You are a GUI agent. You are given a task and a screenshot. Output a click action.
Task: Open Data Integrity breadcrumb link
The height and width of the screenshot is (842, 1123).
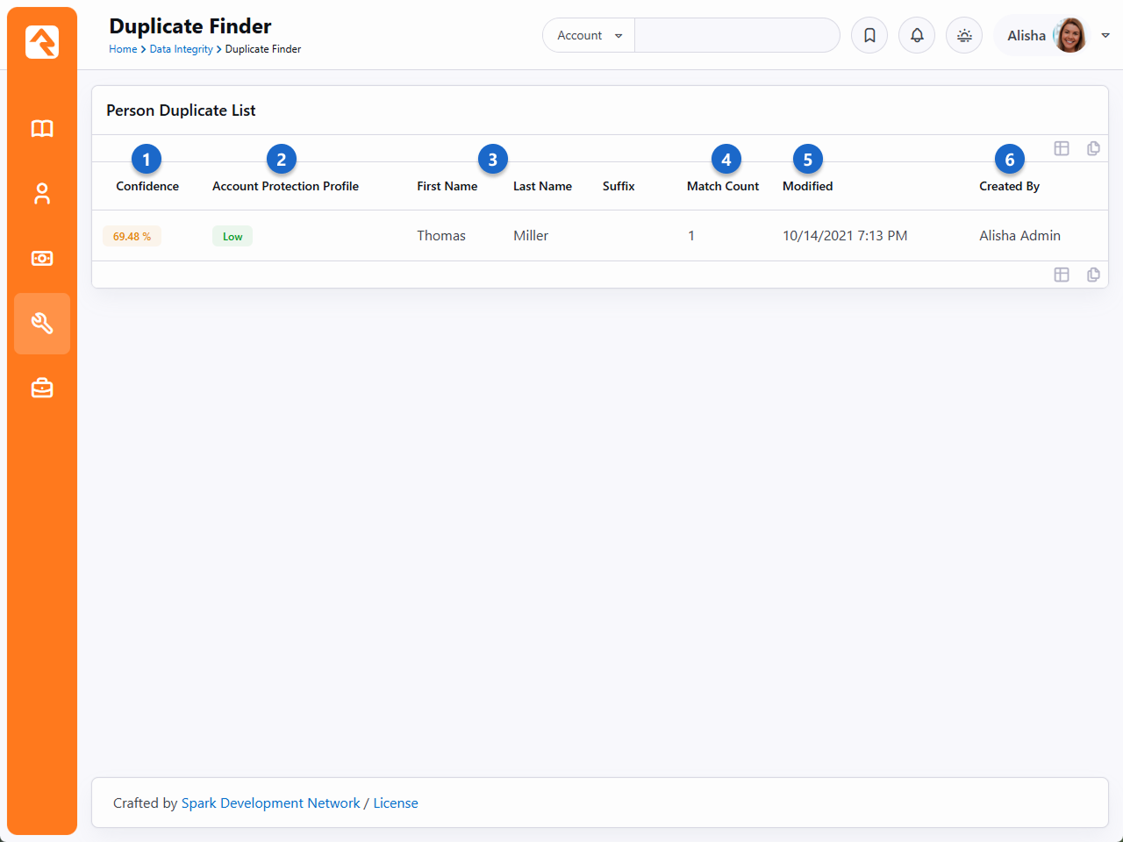(x=181, y=49)
